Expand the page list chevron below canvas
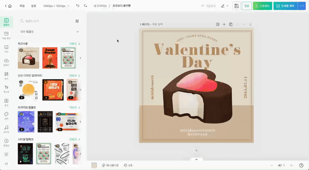This screenshot has width=309, height=170. (196, 159)
